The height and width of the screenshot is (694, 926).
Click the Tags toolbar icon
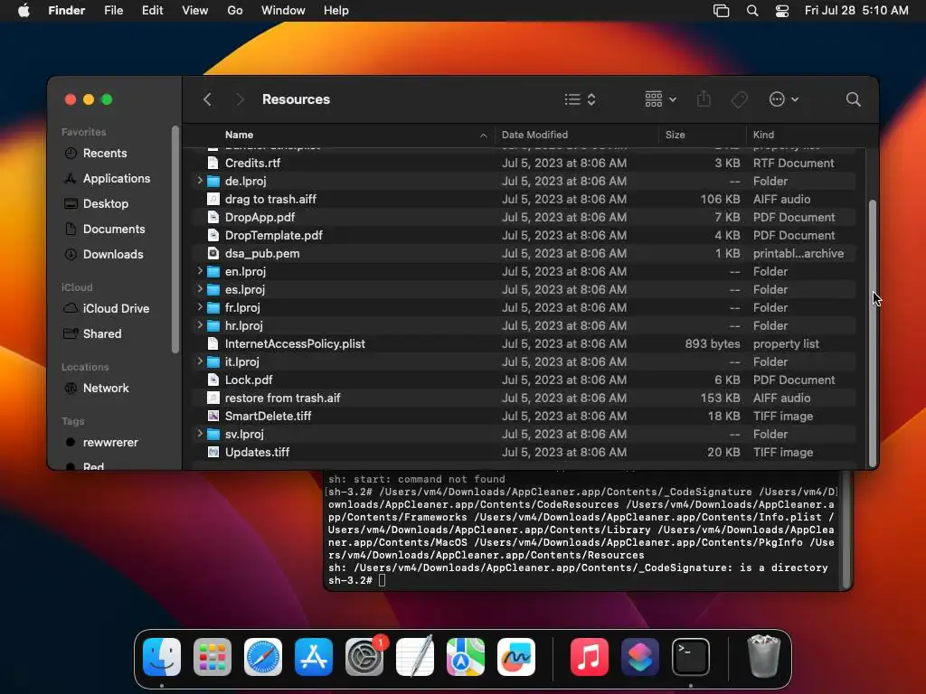[x=739, y=99]
